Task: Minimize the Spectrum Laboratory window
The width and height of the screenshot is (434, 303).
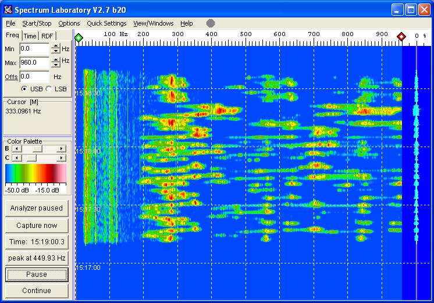Action: (x=397, y=10)
